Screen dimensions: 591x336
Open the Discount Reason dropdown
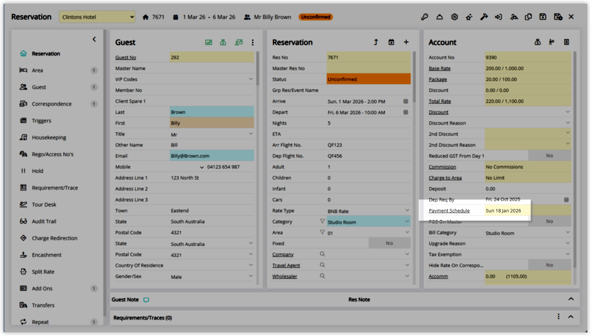pyautogui.click(x=568, y=123)
